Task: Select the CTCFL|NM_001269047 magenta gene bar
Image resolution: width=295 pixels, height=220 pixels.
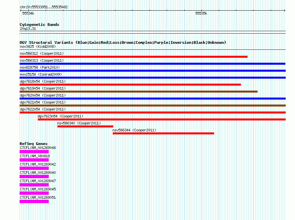Action: pyautogui.click(x=34, y=185)
